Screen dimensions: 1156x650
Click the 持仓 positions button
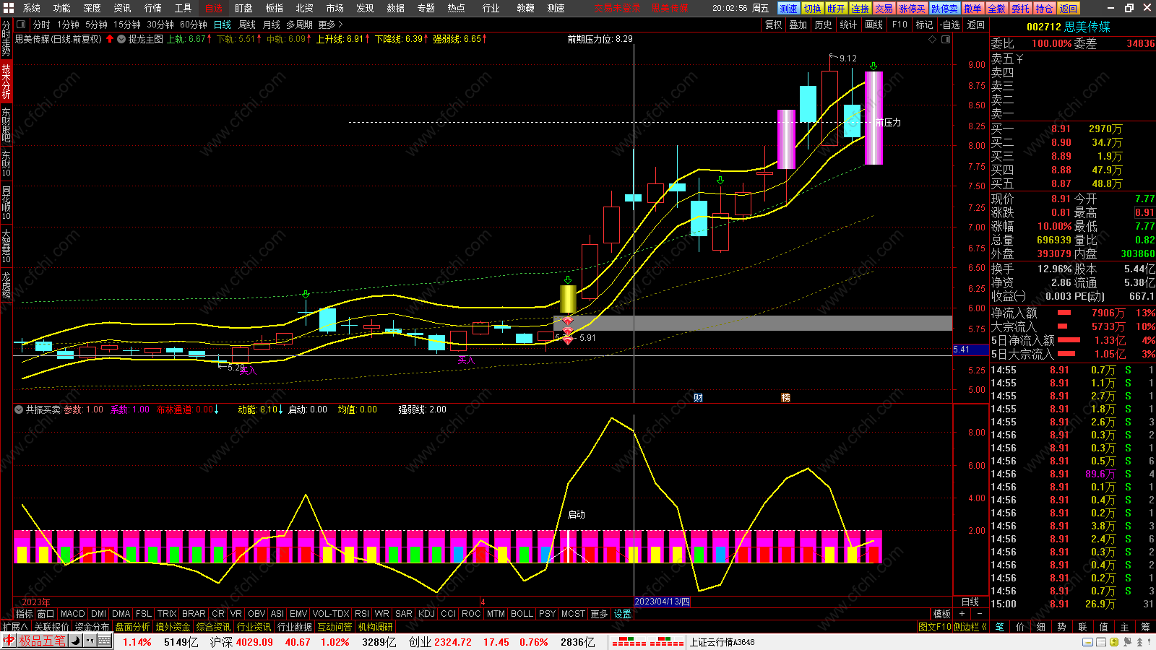click(1044, 8)
